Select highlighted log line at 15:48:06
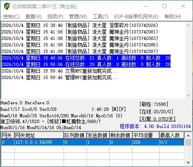This screenshot has height=167, width=193. pos(86,58)
